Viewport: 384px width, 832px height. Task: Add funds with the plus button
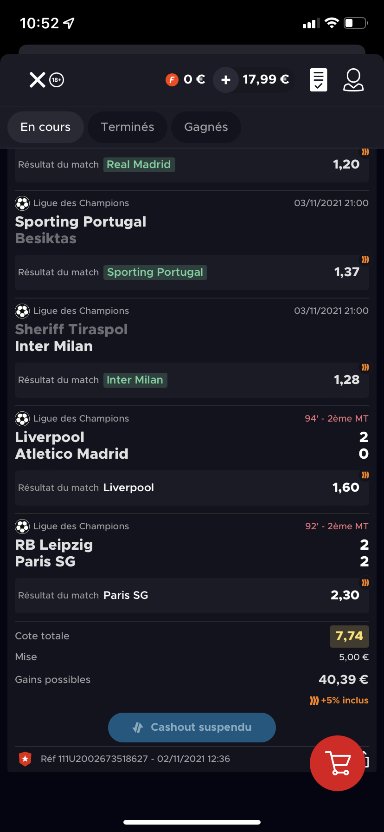point(226,80)
